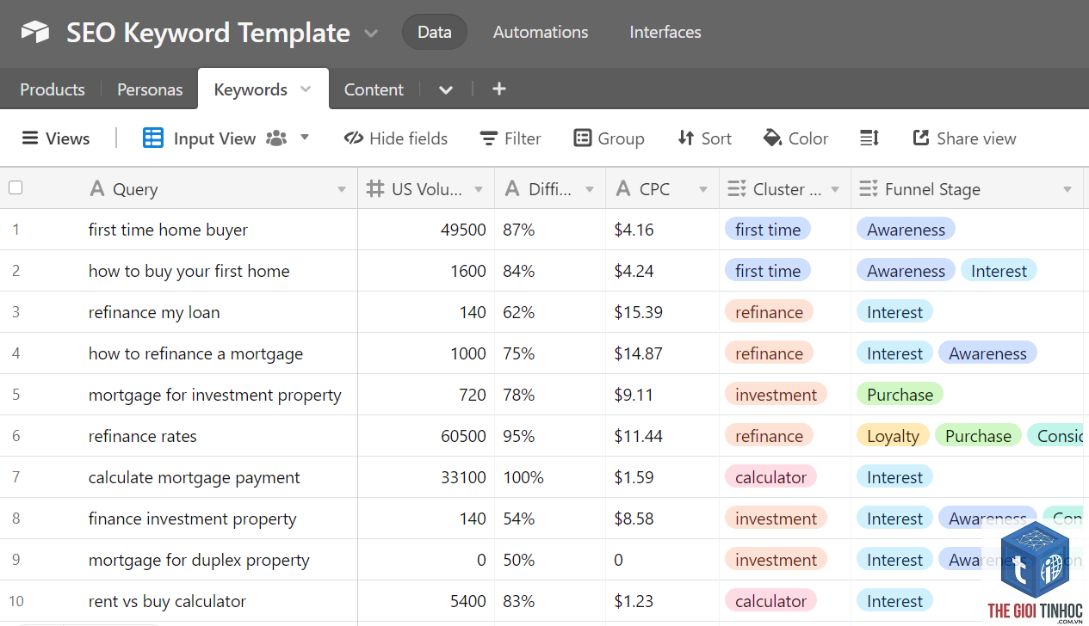Viewport: 1089px width, 626px height.
Task: Open US Volume column dropdown arrow
Action: point(479,190)
